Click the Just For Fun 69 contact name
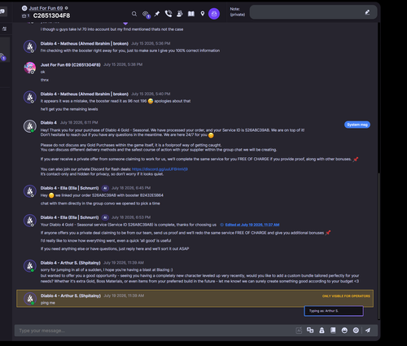407x346 pixels. [x=46, y=8]
